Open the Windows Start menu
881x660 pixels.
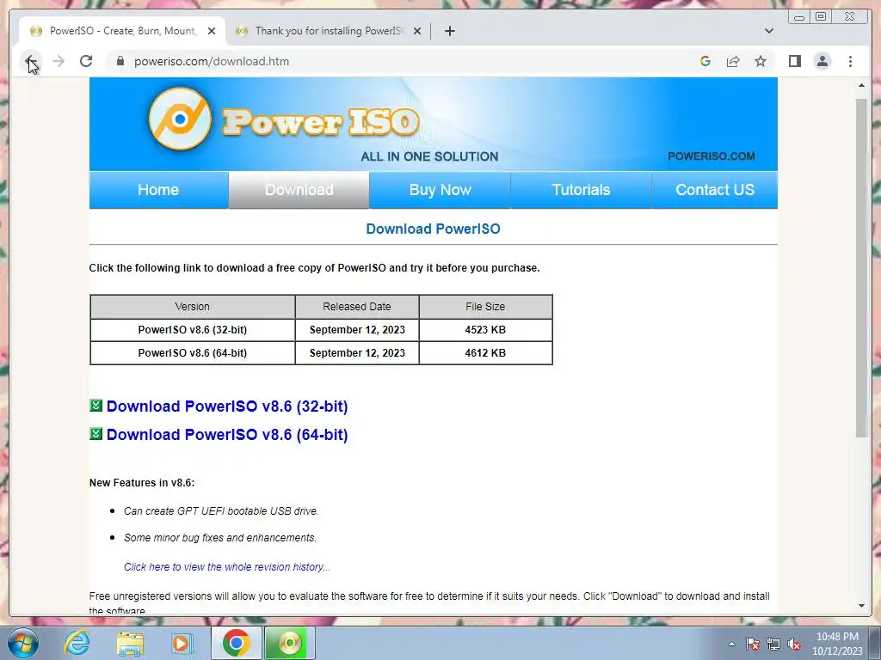coord(23,643)
